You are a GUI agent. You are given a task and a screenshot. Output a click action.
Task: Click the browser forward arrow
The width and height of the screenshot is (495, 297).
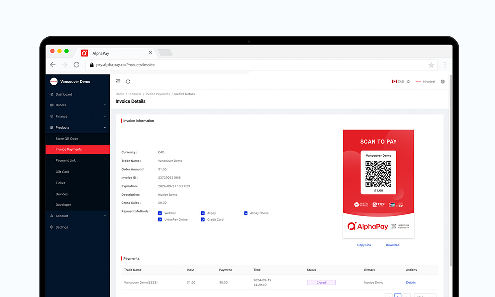tap(65, 65)
